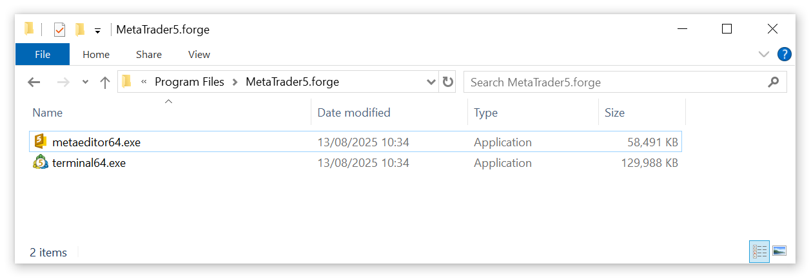Sort by the Name column header
811x279 pixels.
48,112
